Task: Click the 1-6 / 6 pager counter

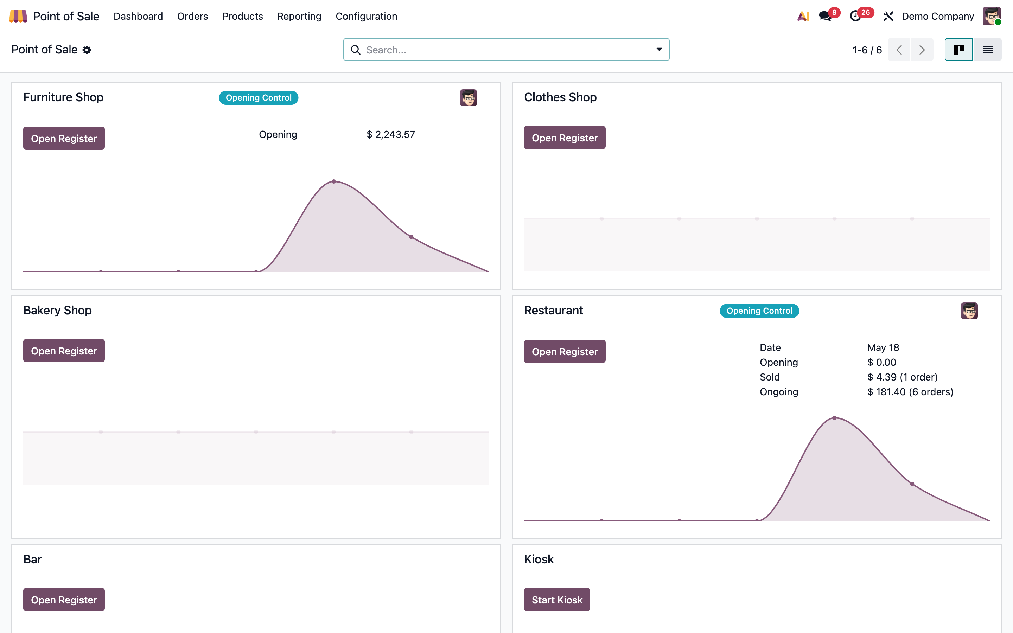Action: click(x=867, y=50)
